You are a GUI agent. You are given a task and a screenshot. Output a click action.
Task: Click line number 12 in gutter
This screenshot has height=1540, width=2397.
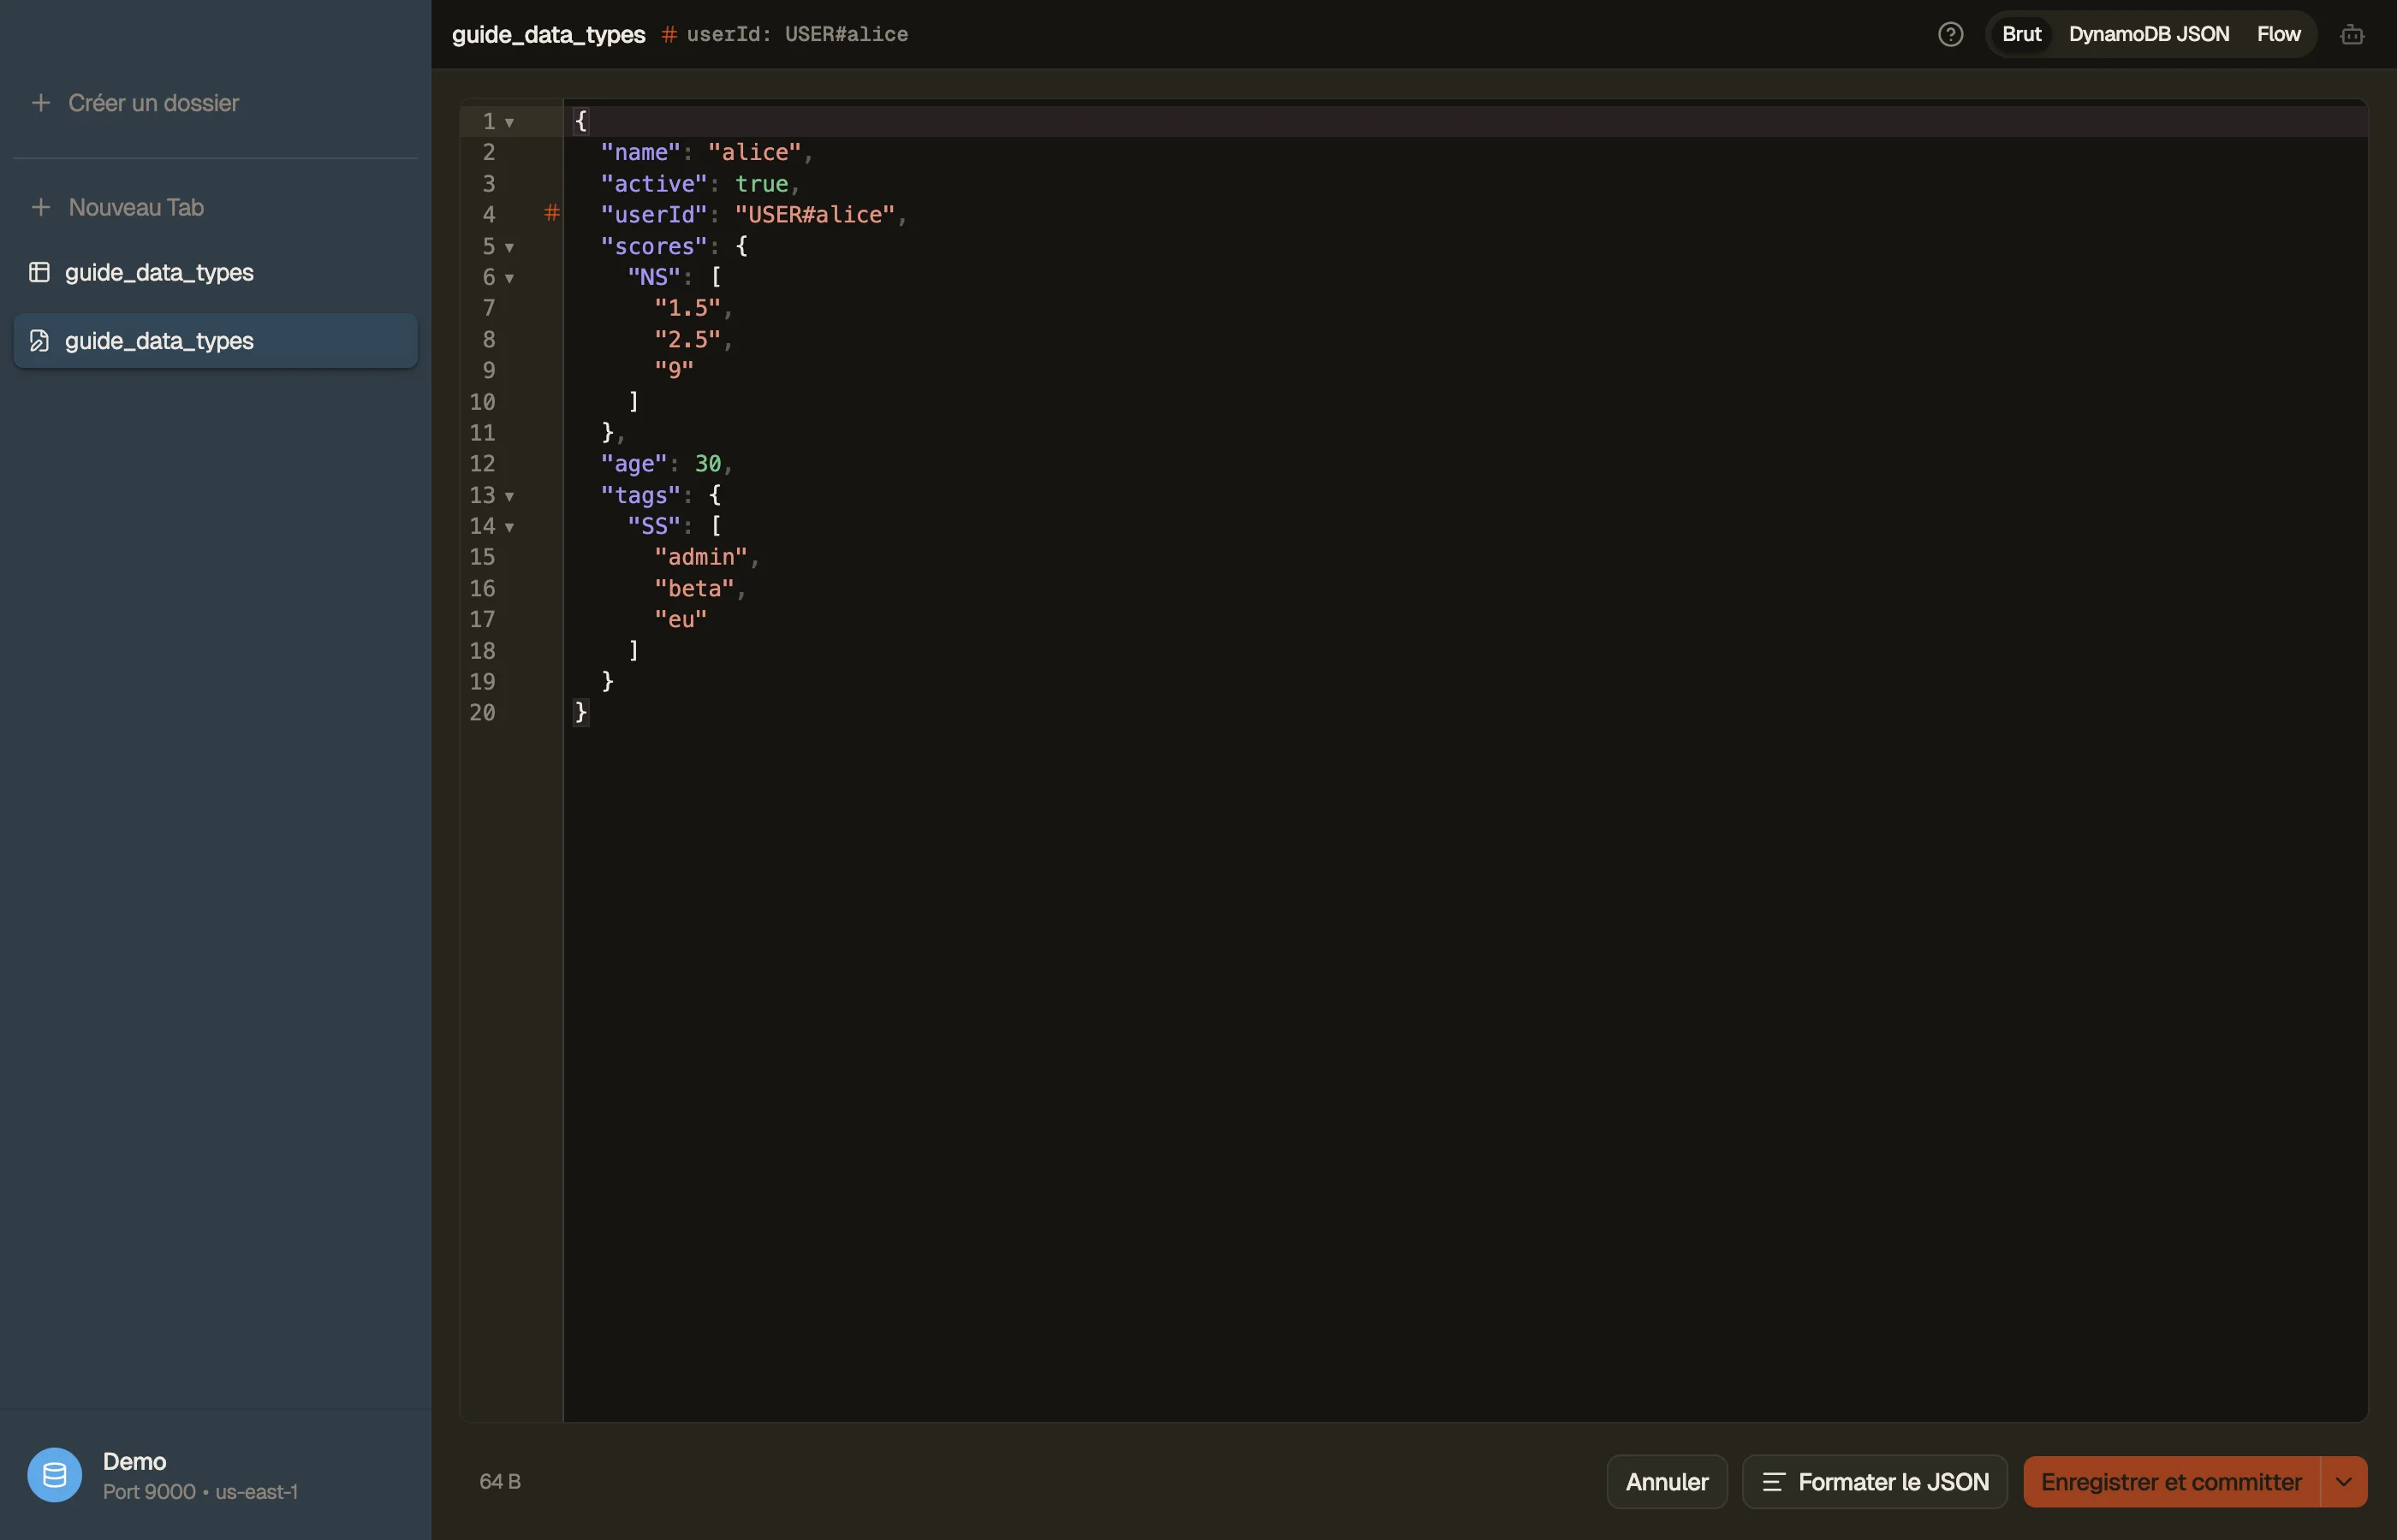pyautogui.click(x=482, y=464)
